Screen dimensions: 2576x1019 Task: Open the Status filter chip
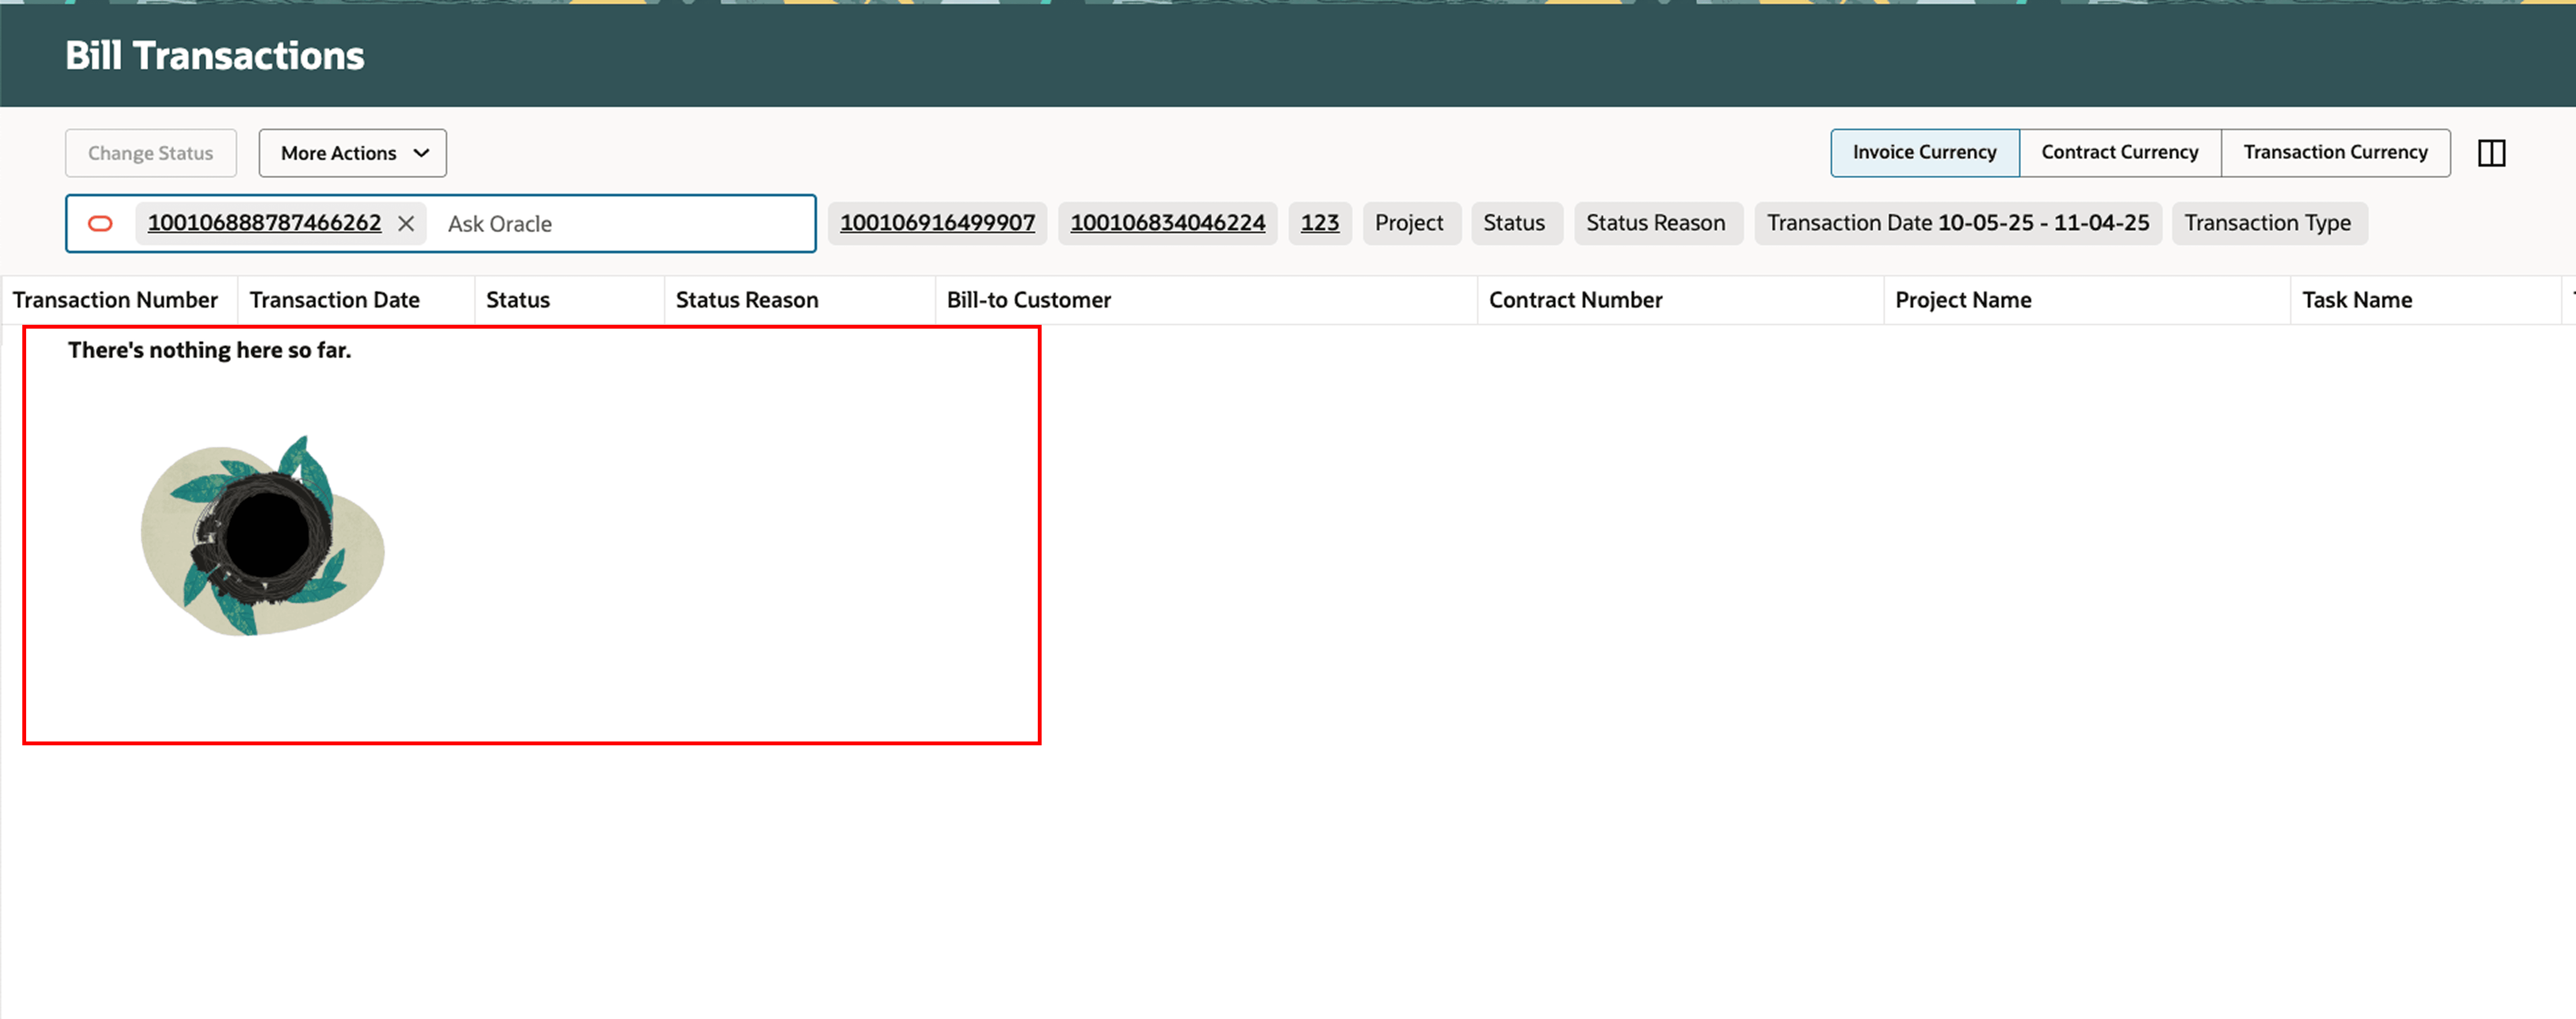1516,223
